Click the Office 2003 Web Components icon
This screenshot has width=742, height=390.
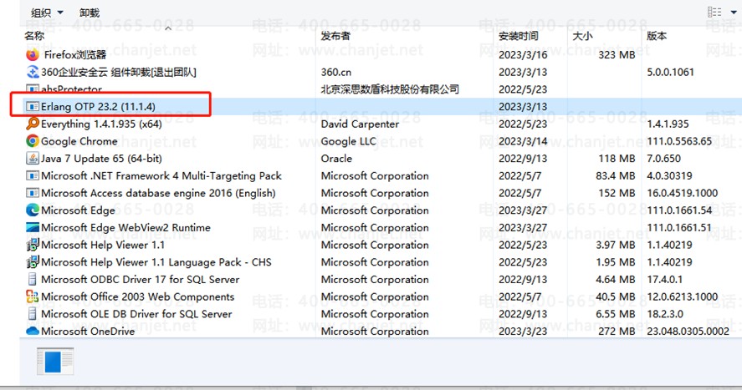click(x=32, y=296)
